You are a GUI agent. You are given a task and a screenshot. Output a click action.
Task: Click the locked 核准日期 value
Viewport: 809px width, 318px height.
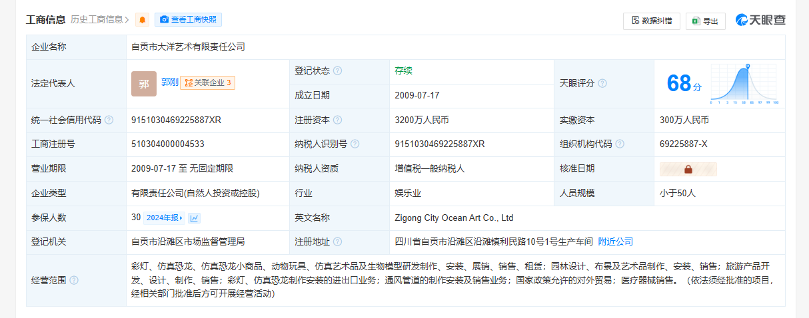(688, 169)
